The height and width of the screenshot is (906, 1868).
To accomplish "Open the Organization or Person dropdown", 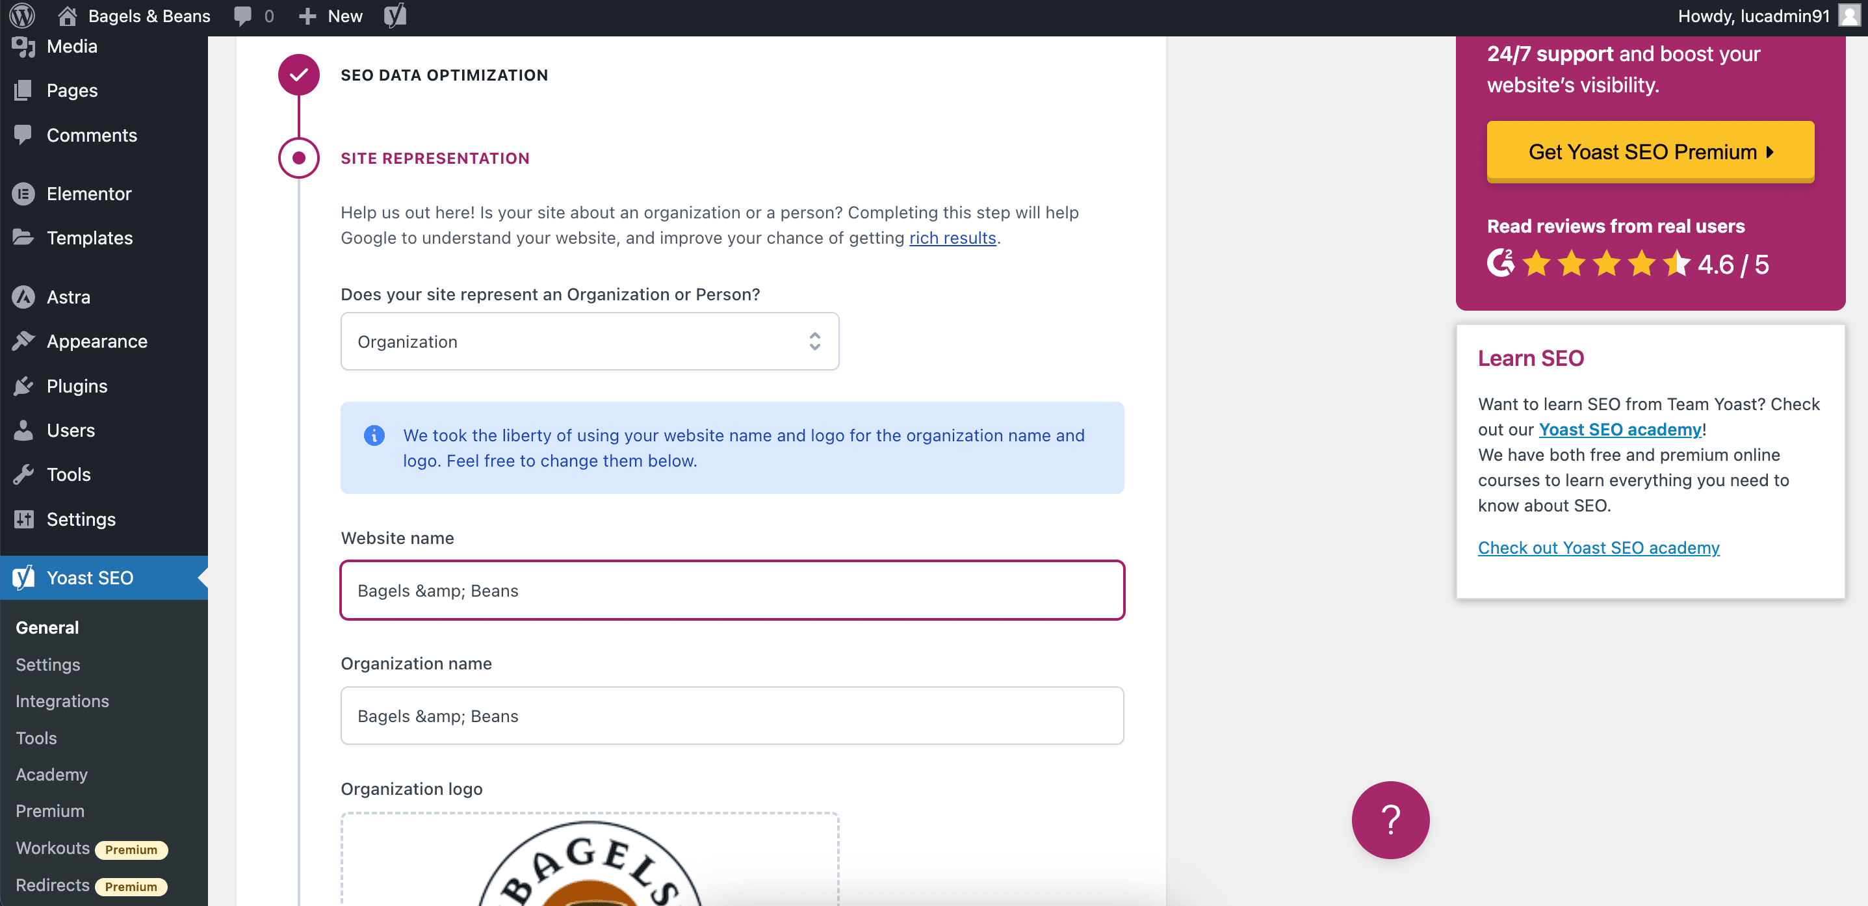I will click(x=589, y=341).
